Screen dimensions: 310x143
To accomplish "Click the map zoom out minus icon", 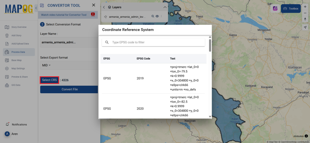I will [305, 13].
